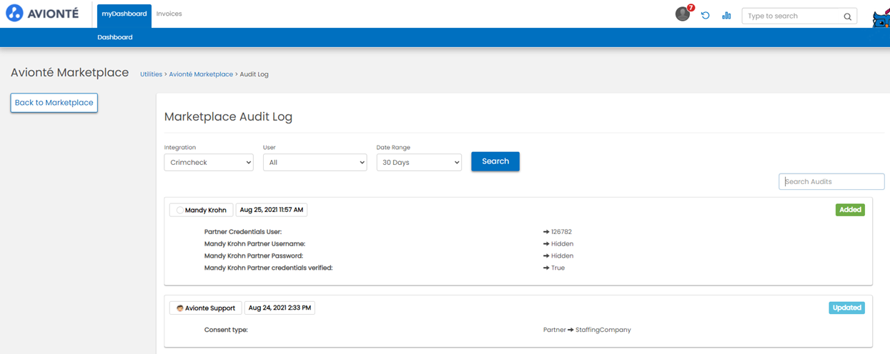Click the blue Updated status badge

847,308
